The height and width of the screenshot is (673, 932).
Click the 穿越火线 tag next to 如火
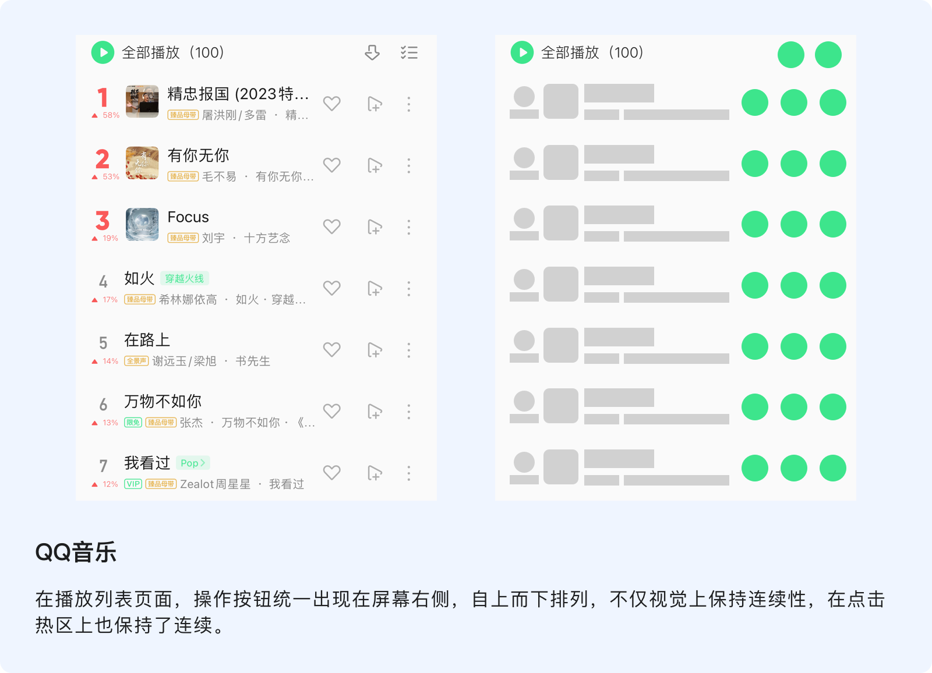coord(184,279)
